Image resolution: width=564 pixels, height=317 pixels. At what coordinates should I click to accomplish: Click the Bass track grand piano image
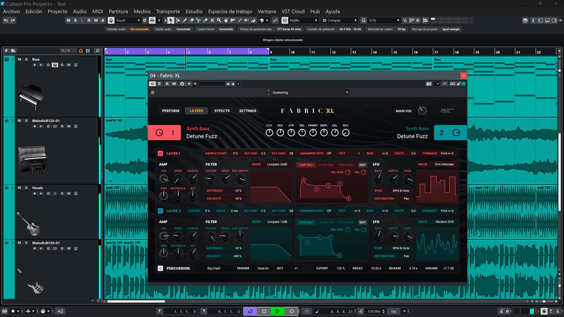click(x=31, y=97)
